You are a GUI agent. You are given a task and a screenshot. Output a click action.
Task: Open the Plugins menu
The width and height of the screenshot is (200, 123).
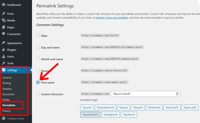[12, 50]
